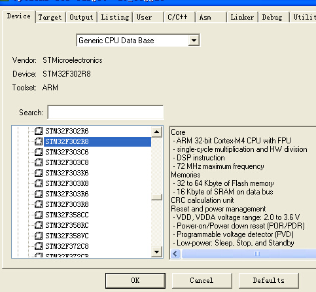Click 'CRC calculation unit' description line
This screenshot has width=316, height=292.
click(202, 200)
